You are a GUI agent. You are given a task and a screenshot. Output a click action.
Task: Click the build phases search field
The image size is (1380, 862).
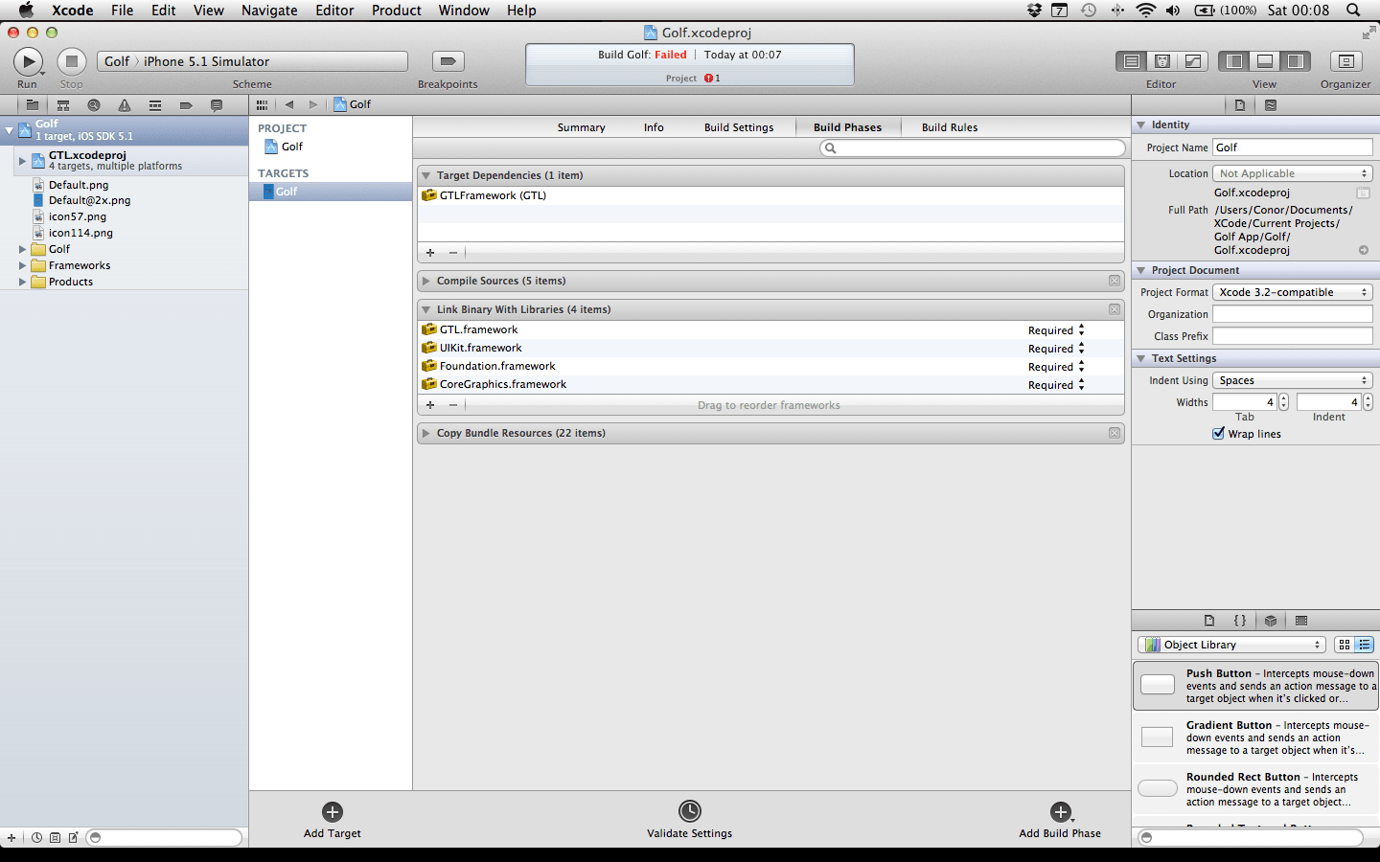(973, 148)
